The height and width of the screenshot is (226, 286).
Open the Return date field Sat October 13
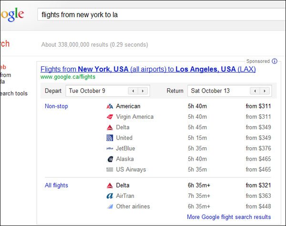(219, 91)
